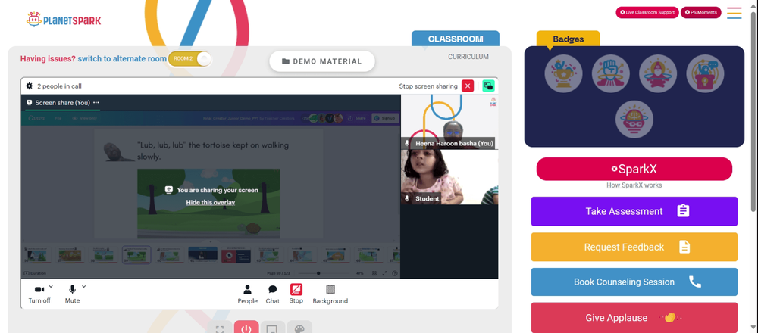Screen dimensions: 758x333
Task: Click the Give Applause button
Action: (634, 318)
